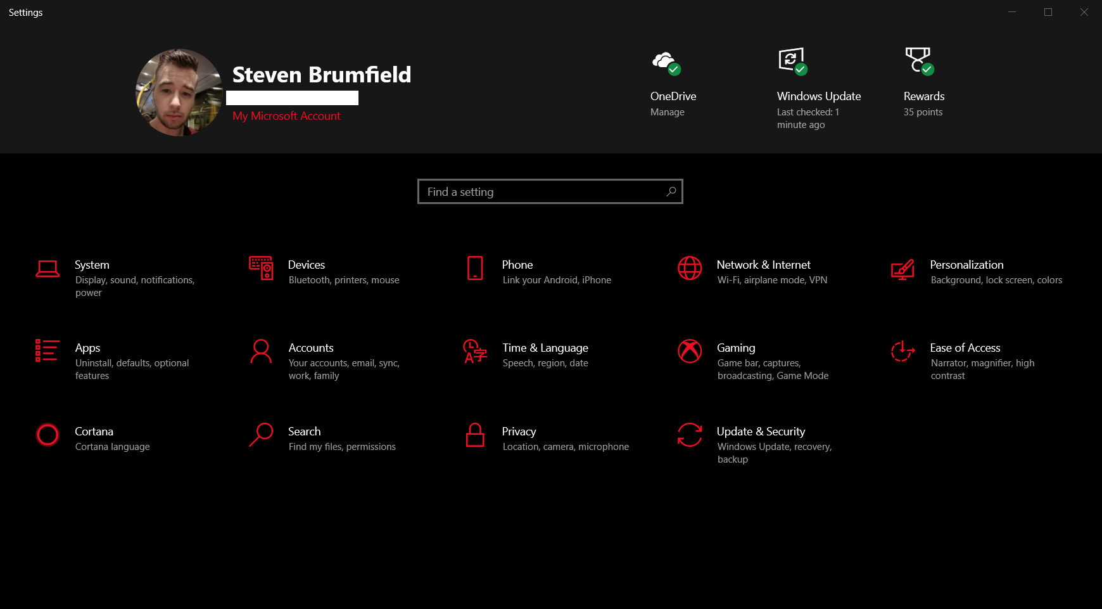Click the 35 points Rewards text
The height and width of the screenshot is (609, 1102).
click(923, 112)
